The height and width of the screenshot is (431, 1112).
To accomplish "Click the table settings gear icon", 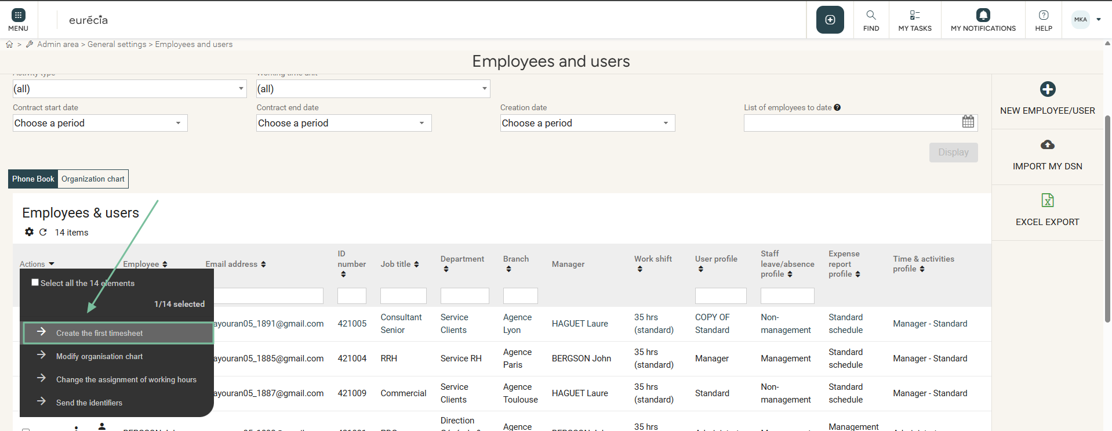I will [29, 232].
